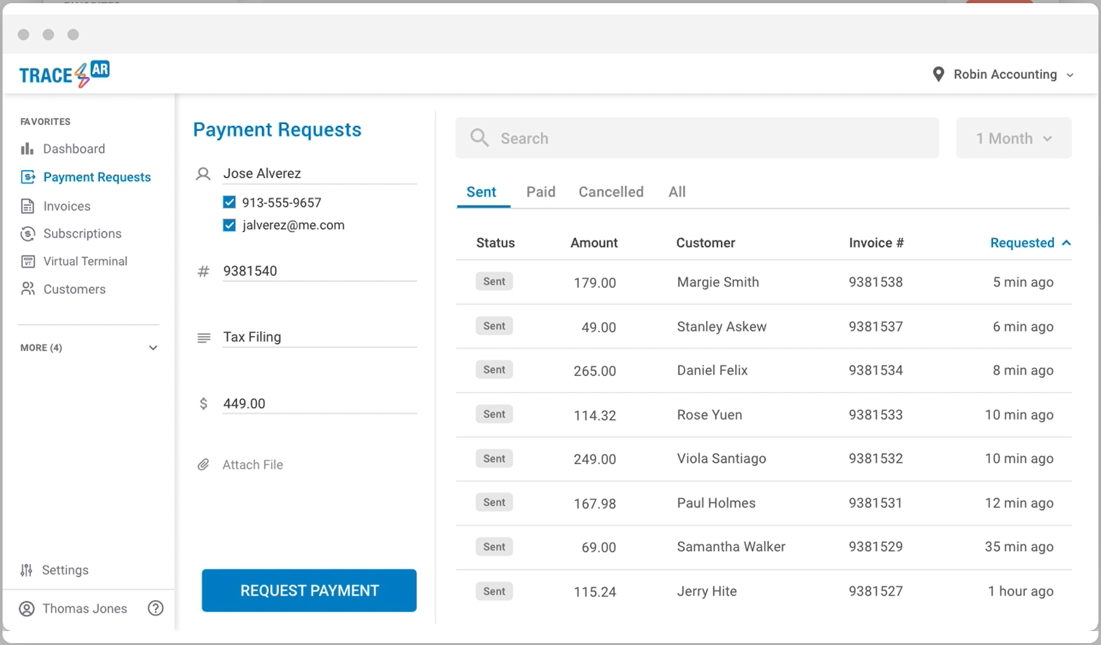Viewport: 1101px width, 645px height.
Task: Click the magnifying glass search icon
Action: pos(479,138)
